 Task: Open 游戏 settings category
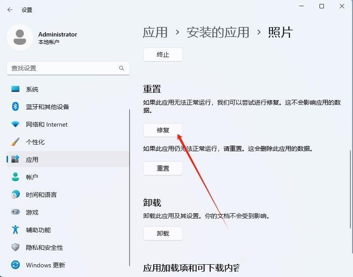click(x=67, y=212)
